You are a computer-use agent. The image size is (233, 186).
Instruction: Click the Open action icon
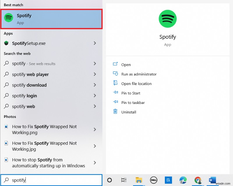pos(115,64)
